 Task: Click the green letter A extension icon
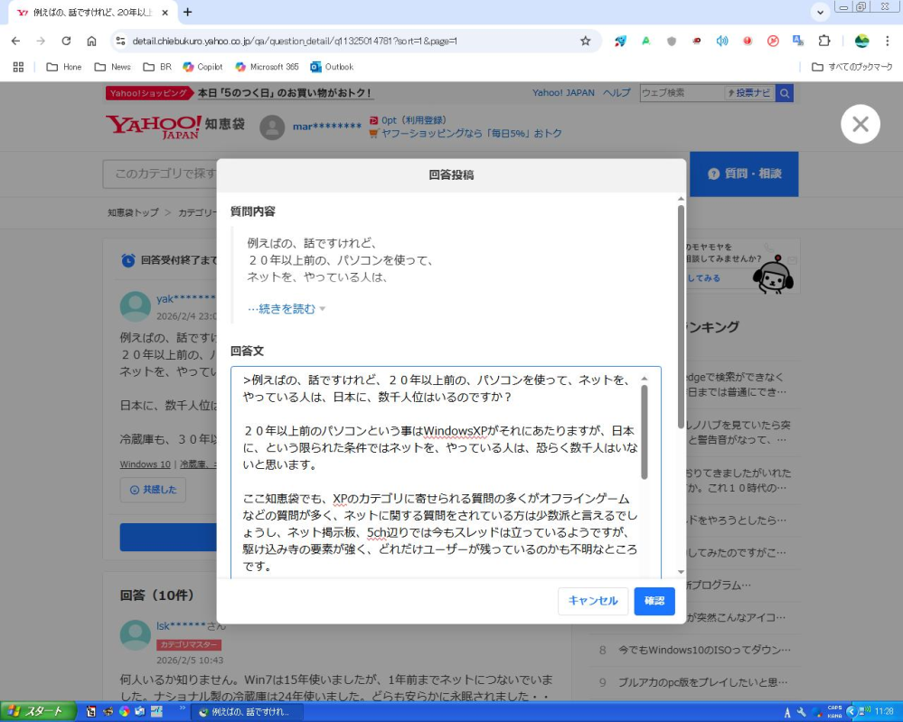coord(646,41)
